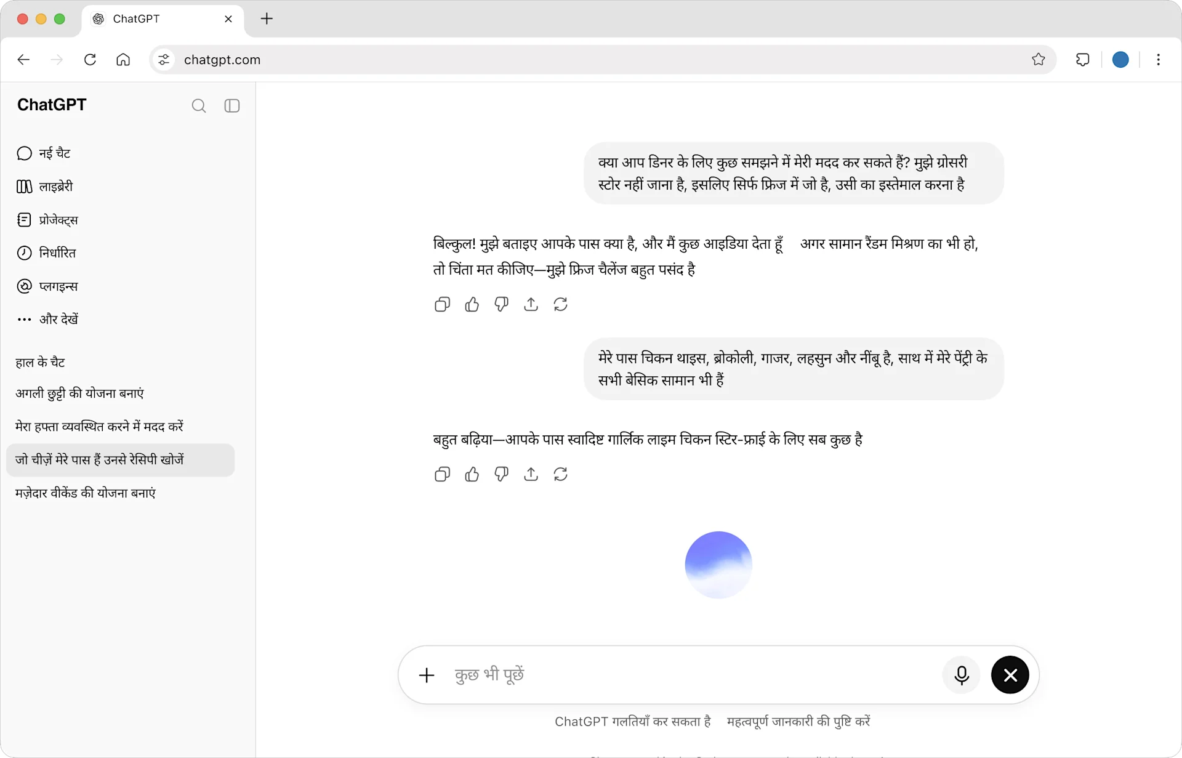
Task: Regenerate the stir-fry reply
Action: click(x=560, y=474)
